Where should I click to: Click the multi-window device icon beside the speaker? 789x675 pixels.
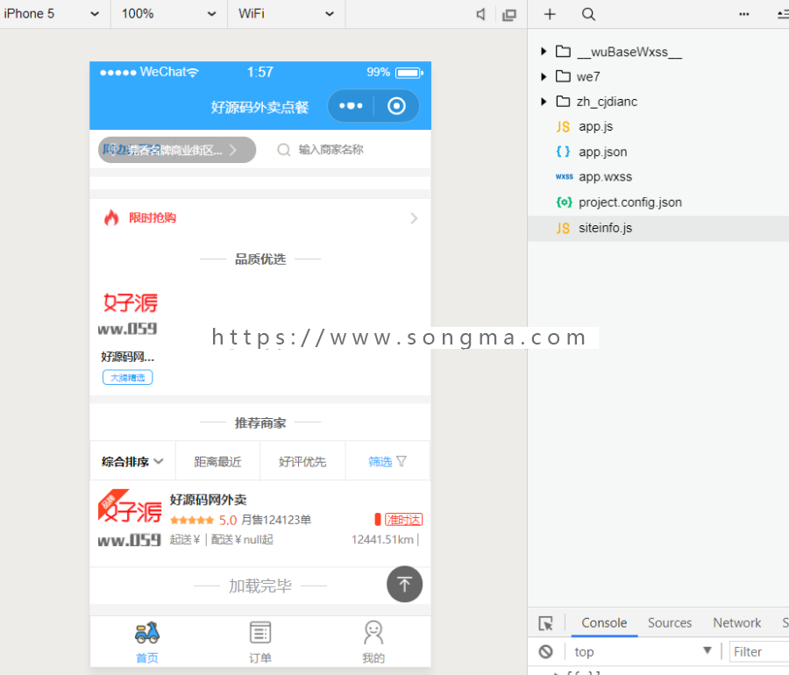tap(509, 14)
